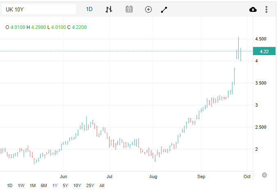
Task: Download chart data with the cloud icon
Action: point(253,9)
